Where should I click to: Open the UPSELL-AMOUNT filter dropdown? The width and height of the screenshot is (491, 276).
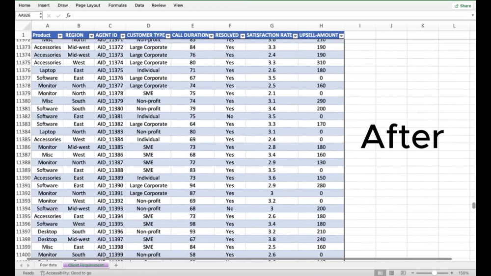[341, 36]
